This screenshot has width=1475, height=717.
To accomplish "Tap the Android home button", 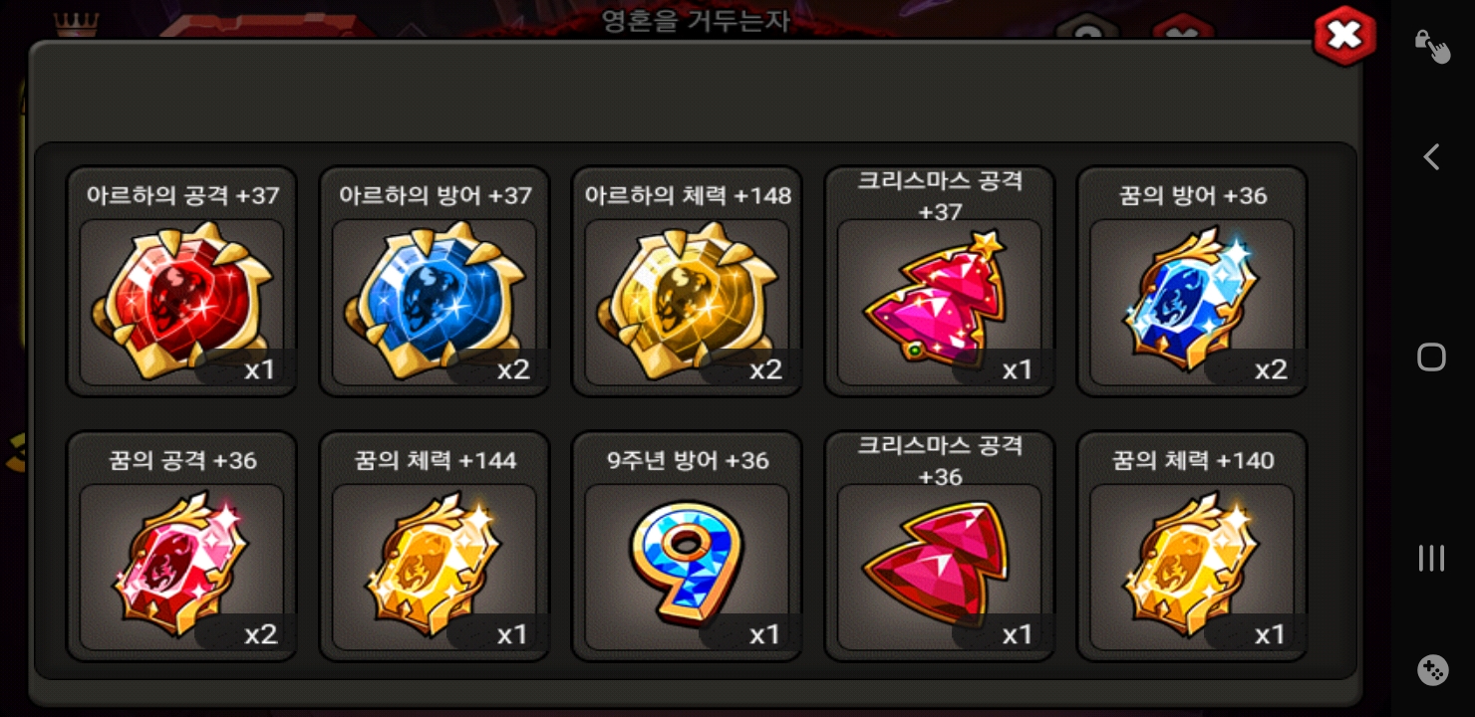I will pyautogui.click(x=1432, y=358).
